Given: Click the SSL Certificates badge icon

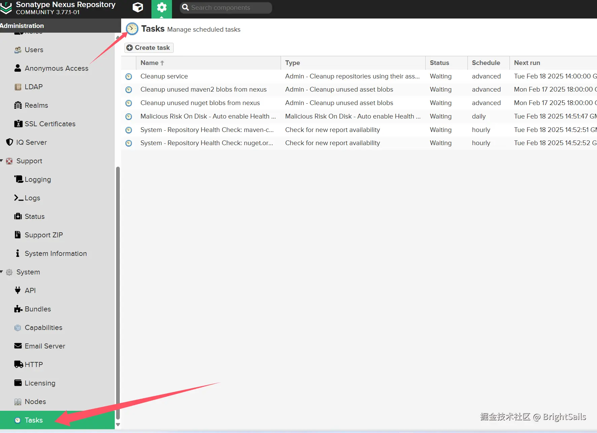Looking at the screenshot, I should pyautogui.click(x=18, y=124).
